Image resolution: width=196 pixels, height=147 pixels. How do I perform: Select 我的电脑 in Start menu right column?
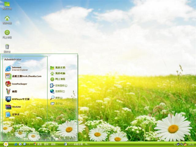coord(58,73)
